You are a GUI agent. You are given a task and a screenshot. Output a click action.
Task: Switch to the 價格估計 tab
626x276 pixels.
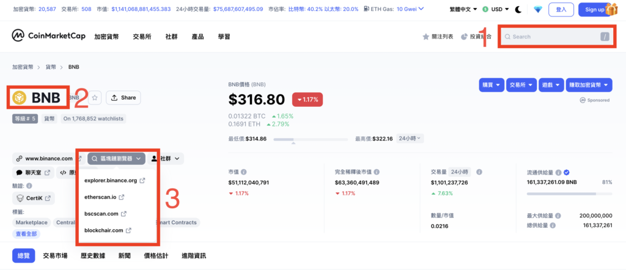(156, 256)
